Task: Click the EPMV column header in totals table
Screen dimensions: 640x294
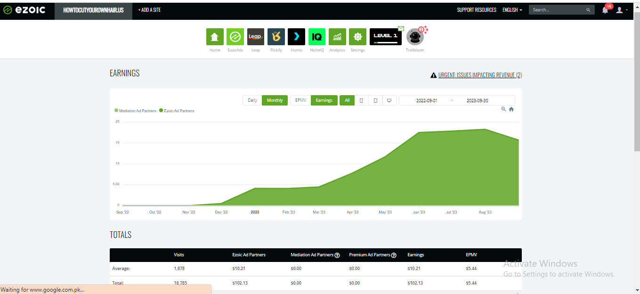Action: click(471, 255)
